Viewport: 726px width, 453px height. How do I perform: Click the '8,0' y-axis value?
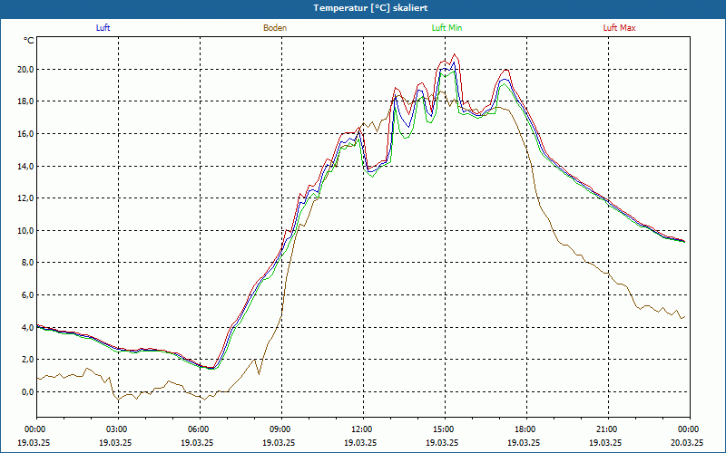(27, 263)
